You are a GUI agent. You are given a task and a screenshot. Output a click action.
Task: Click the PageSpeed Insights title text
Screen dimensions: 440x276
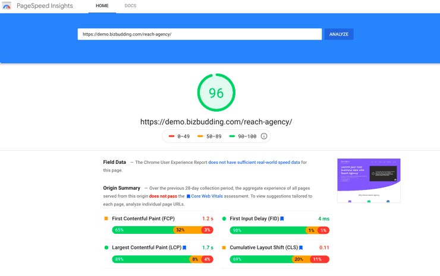point(45,6)
